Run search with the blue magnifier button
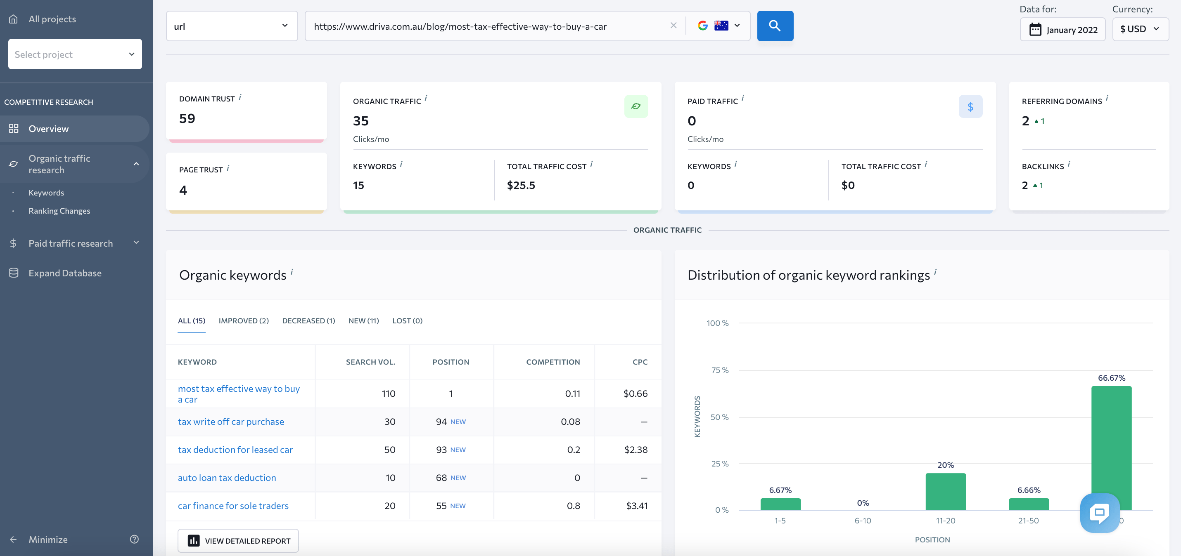 pos(775,26)
